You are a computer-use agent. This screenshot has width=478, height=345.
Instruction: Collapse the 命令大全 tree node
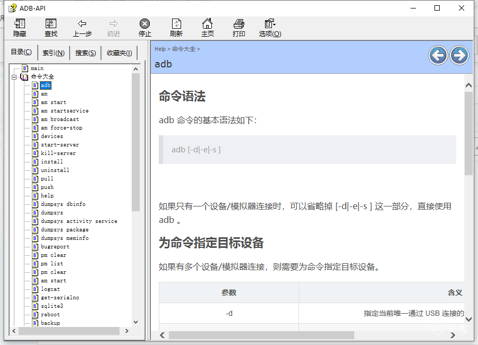(14, 77)
